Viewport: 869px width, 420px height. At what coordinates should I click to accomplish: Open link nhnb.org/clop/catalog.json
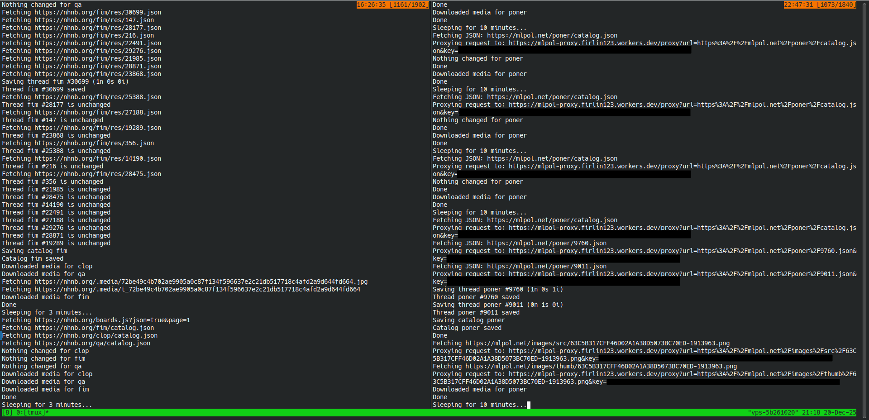pos(96,335)
